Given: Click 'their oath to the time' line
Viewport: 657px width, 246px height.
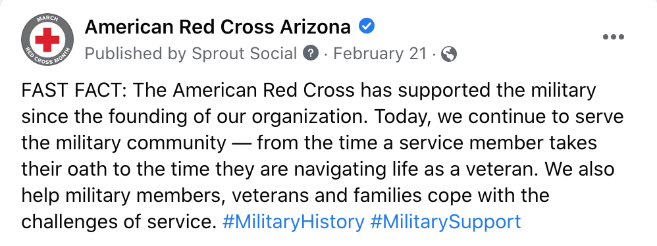Looking at the screenshot, I should [115, 170].
